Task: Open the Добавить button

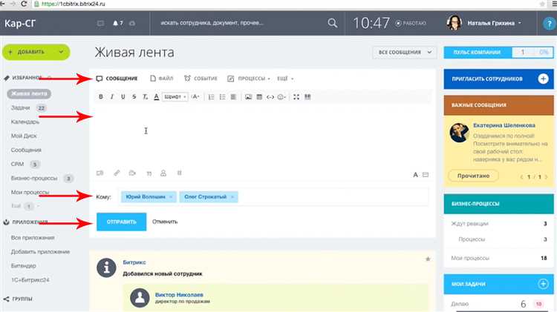Action: (x=31, y=52)
